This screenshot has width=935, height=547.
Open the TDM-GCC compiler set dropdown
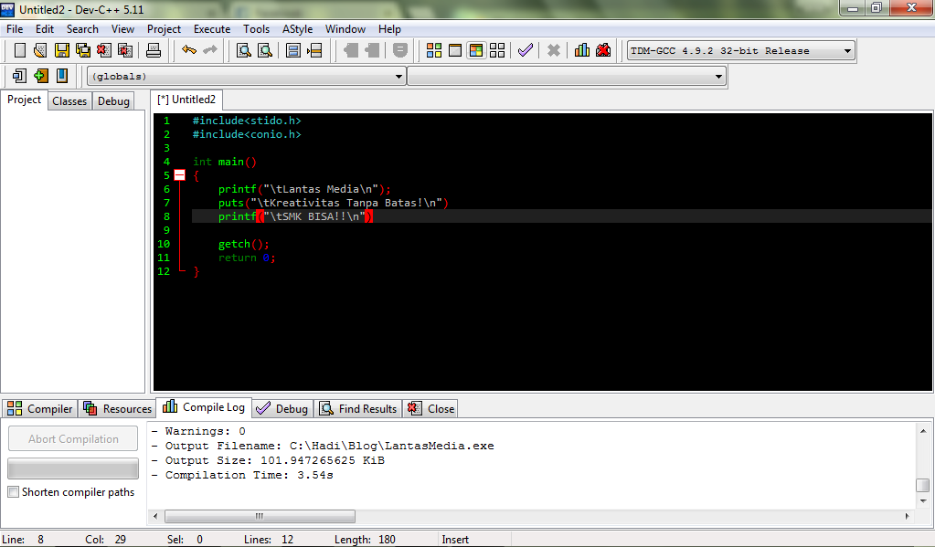tap(847, 50)
